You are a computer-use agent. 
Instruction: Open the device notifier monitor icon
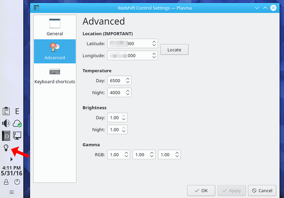click(x=17, y=135)
